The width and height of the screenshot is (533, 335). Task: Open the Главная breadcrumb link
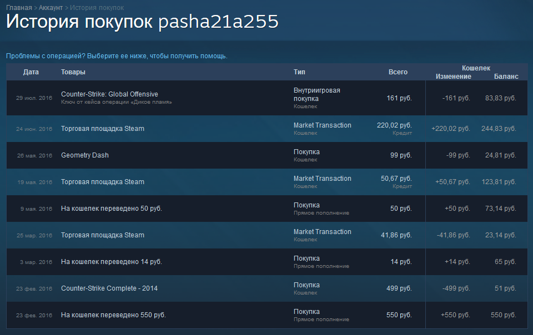pyautogui.click(x=19, y=7)
